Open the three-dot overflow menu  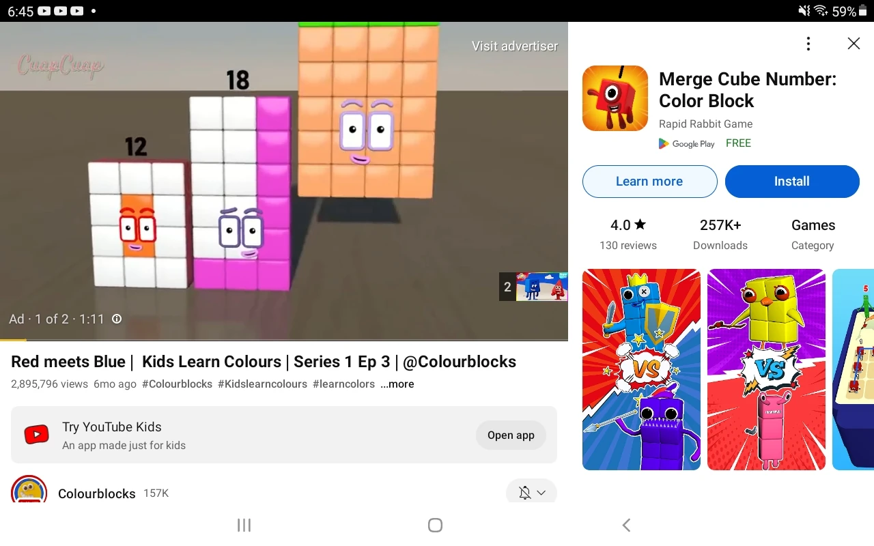[808, 43]
